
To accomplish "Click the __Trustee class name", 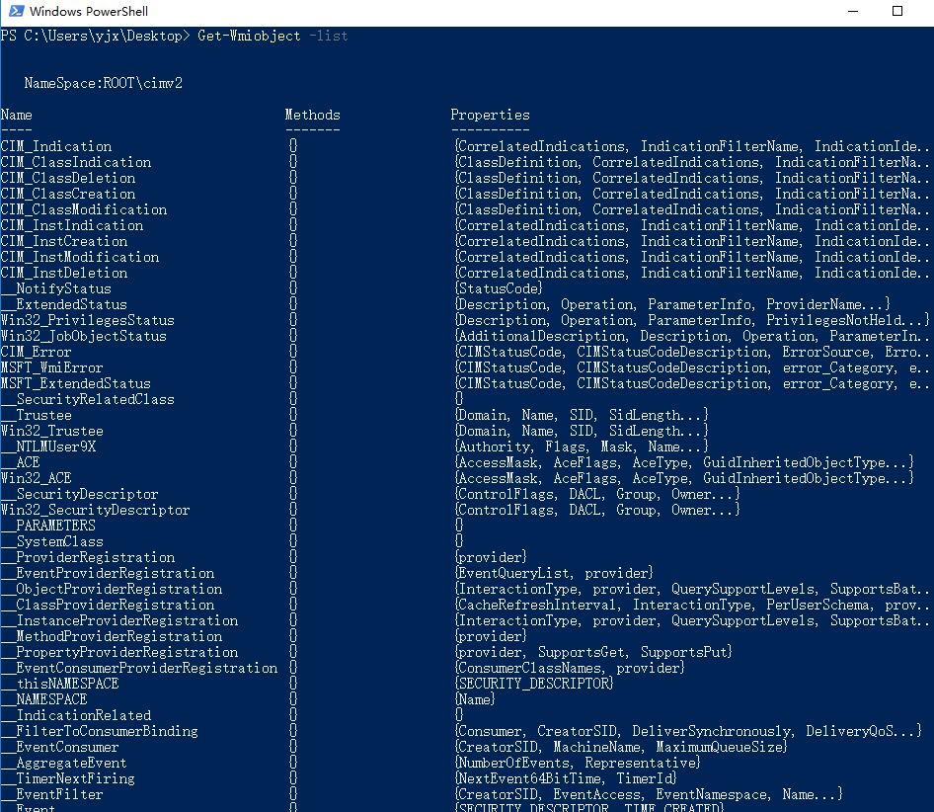I will click(x=37, y=415).
